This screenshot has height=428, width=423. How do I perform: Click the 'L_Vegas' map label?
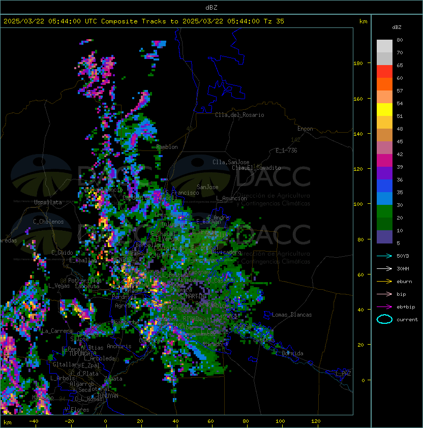[x=59, y=286]
